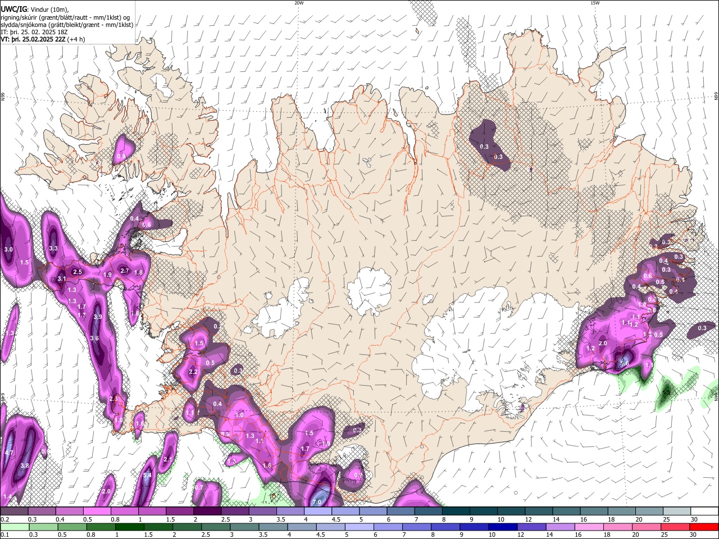Click the '3.6' precipitation value on the map
Screen dimensions: 719x539
[x=94, y=339]
